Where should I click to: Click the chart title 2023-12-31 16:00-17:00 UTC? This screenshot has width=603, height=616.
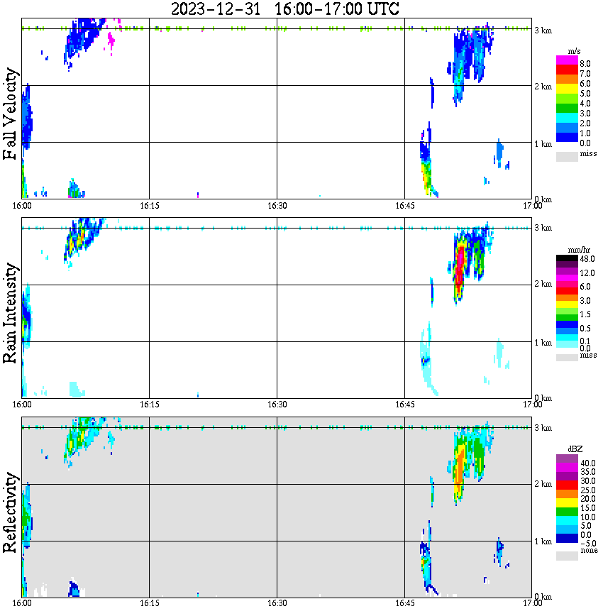click(284, 9)
